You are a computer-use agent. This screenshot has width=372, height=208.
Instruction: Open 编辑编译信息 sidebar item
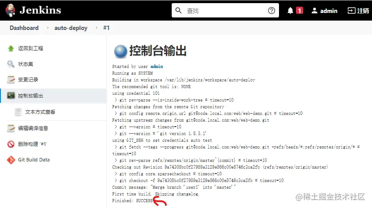pos(33,128)
